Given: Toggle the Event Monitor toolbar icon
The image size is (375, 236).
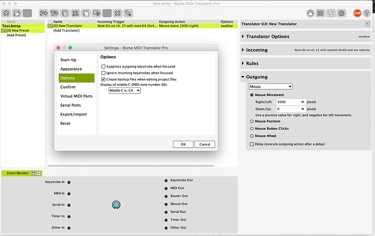Looking at the screenshot, I should tap(331, 13).
